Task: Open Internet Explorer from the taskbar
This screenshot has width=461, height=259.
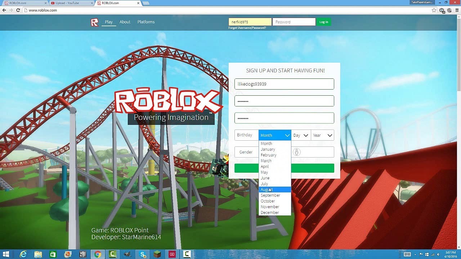Action: 23,254
